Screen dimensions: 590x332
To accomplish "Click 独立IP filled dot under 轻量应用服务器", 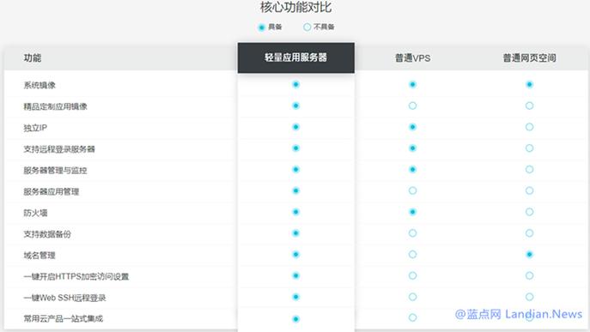I will (295, 127).
